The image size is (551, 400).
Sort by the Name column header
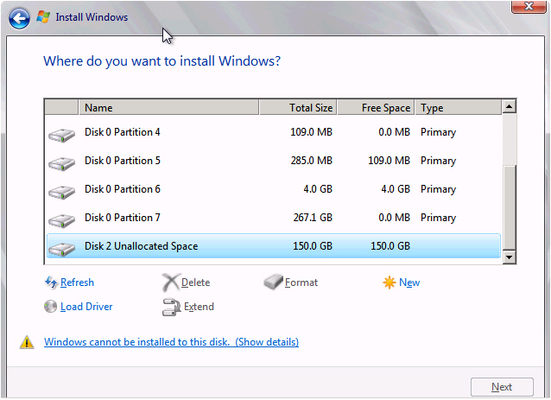point(168,107)
